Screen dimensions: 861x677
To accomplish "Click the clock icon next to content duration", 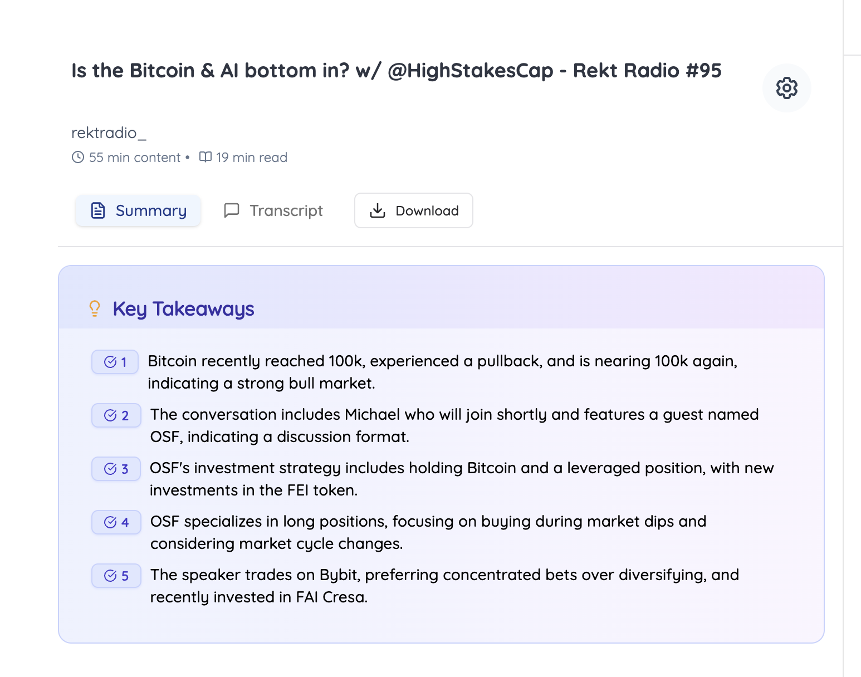I will [79, 157].
